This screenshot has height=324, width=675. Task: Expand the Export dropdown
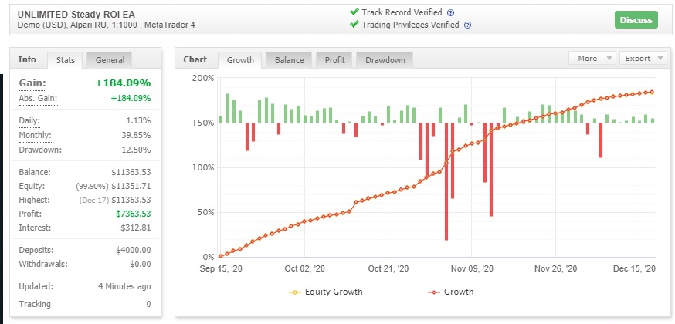643,59
